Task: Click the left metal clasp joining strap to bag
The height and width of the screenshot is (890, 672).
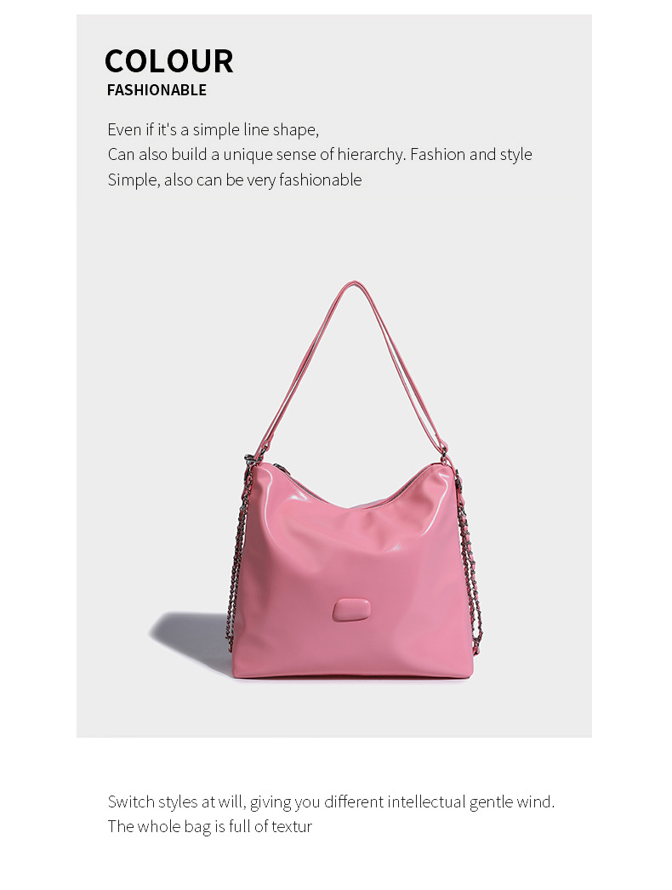Action: click(250, 459)
